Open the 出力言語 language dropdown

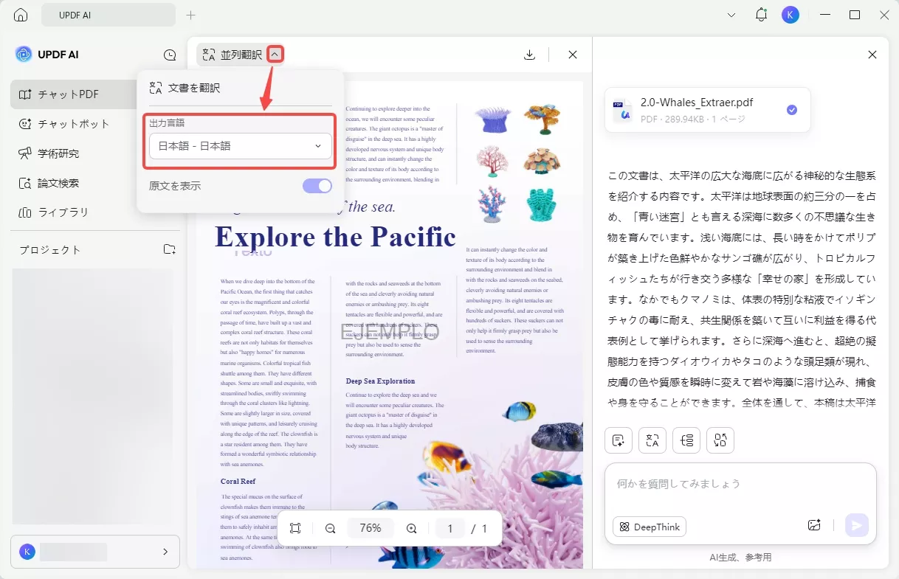click(x=239, y=146)
